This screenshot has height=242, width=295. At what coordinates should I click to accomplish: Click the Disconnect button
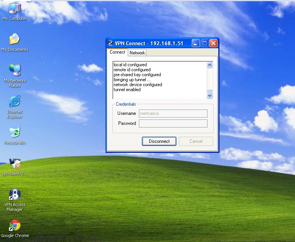pos(159,141)
